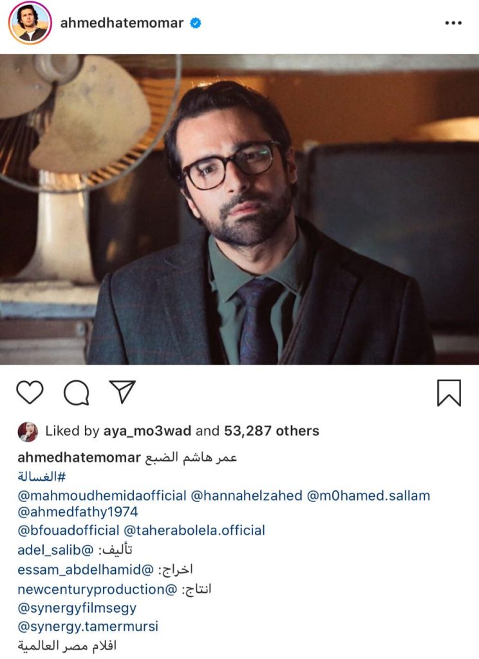Open aya_mo3wad profile from likes line

(147, 431)
